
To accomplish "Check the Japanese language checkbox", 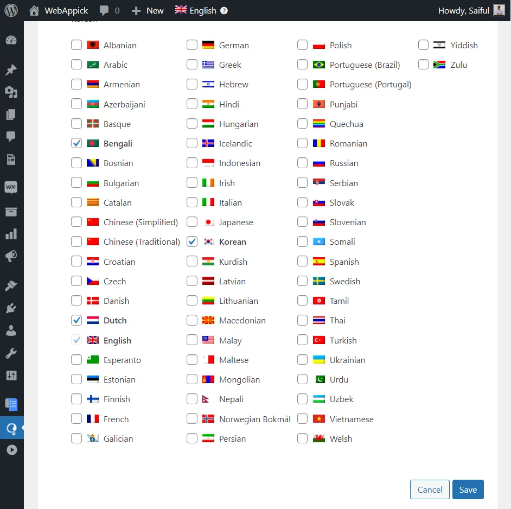I will click(192, 222).
